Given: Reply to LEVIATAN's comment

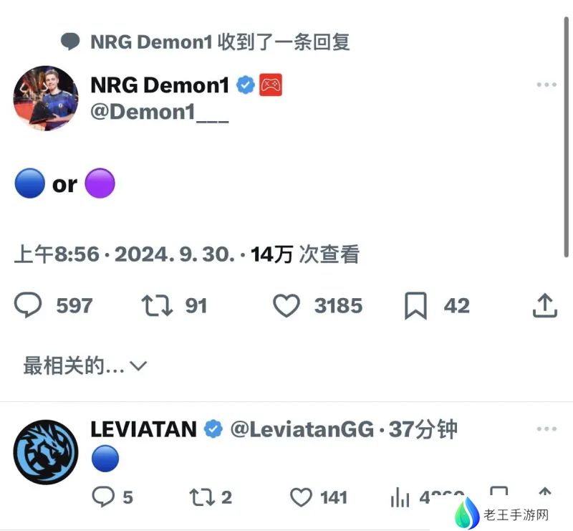Looking at the screenshot, I should (x=103, y=497).
